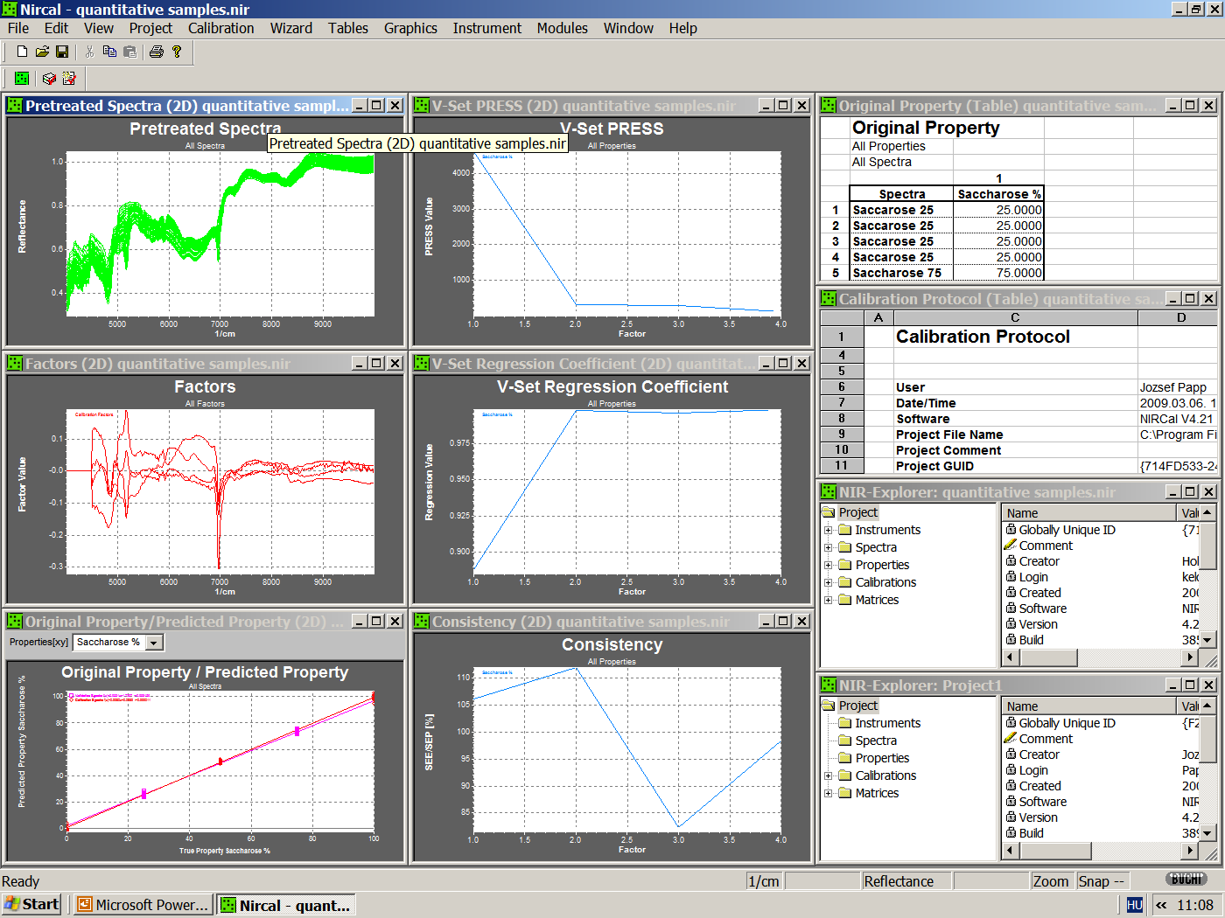Print using the printer icon

tap(157, 52)
